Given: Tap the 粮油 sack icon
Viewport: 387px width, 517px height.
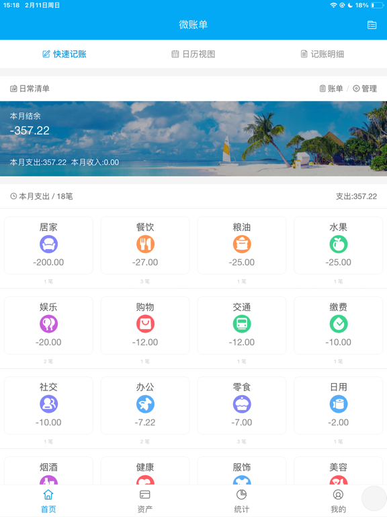Looking at the screenshot, I should pyautogui.click(x=242, y=244).
